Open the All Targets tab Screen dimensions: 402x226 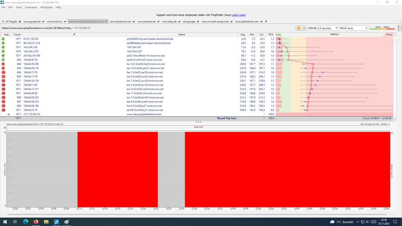[x=11, y=22]
